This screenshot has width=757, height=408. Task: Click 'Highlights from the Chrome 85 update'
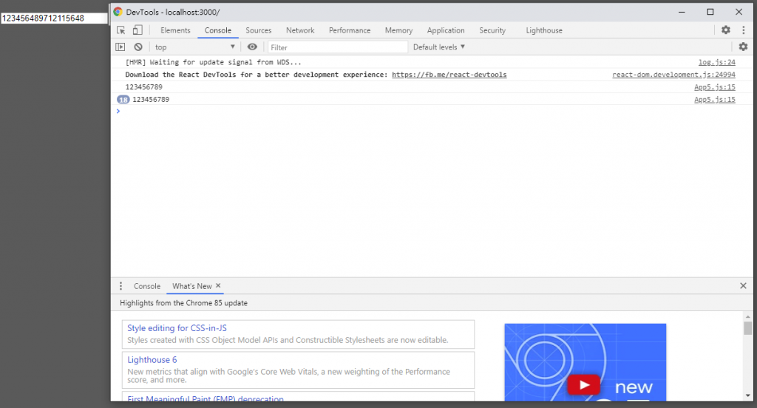183,303
